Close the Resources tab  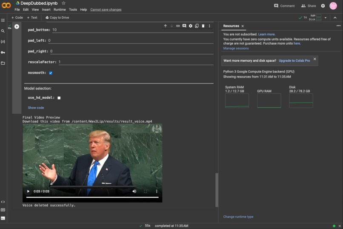coord(243,26)
